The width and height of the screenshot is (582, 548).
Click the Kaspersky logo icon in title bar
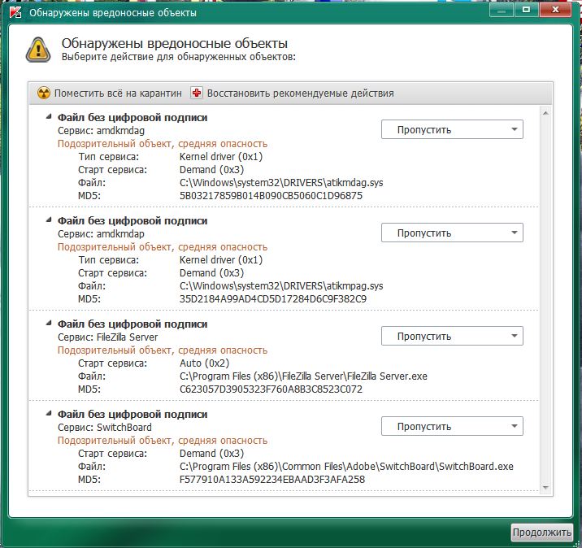12,13
